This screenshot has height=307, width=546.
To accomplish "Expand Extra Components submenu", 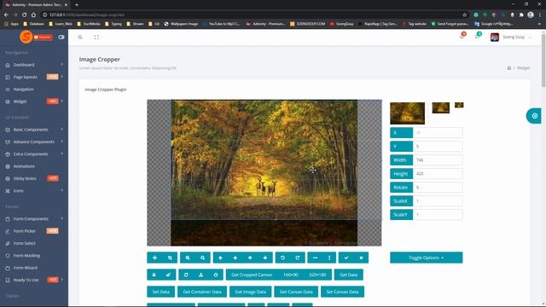I will click(x=34, y=153).
